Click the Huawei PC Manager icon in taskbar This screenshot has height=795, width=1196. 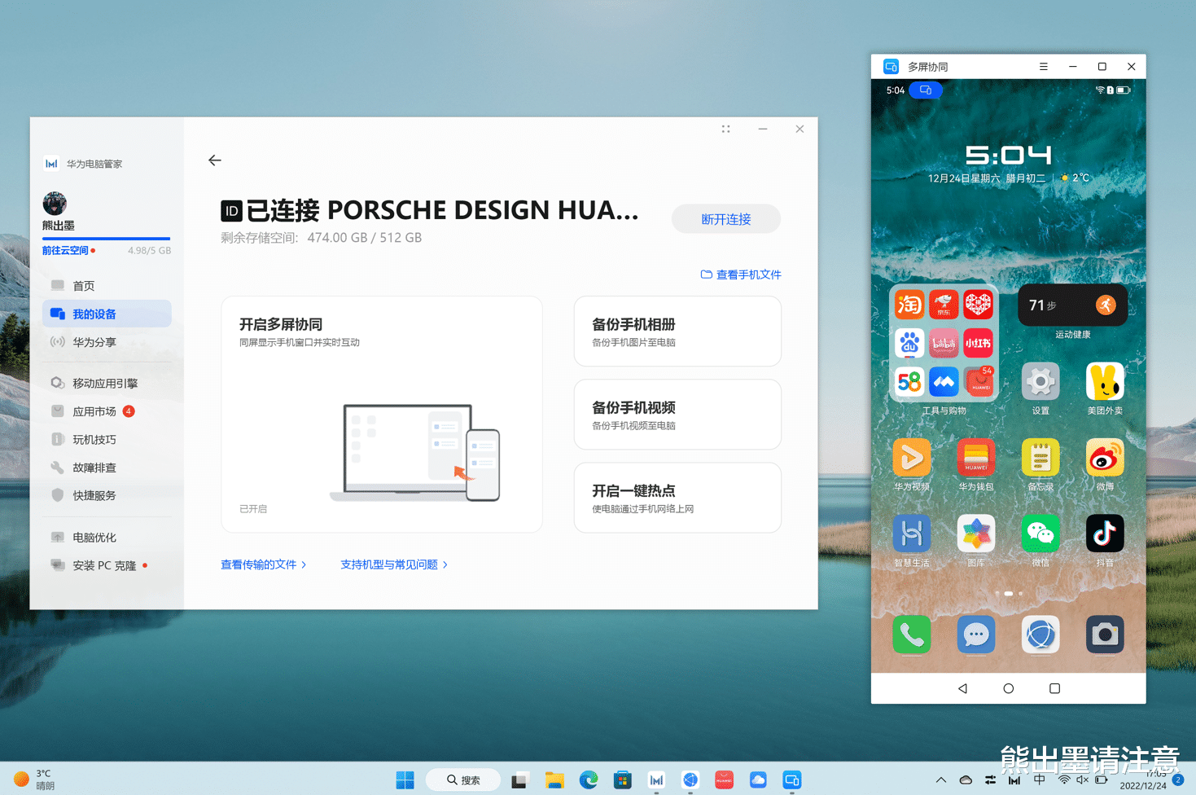(656, 780)
